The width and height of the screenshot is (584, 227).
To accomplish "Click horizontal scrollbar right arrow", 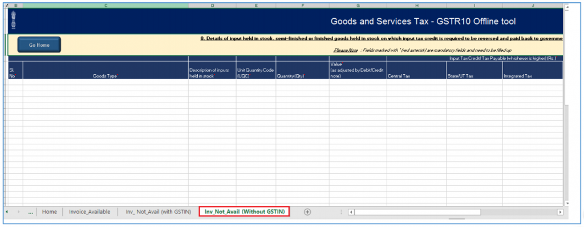I will click(x=560, y=212).
